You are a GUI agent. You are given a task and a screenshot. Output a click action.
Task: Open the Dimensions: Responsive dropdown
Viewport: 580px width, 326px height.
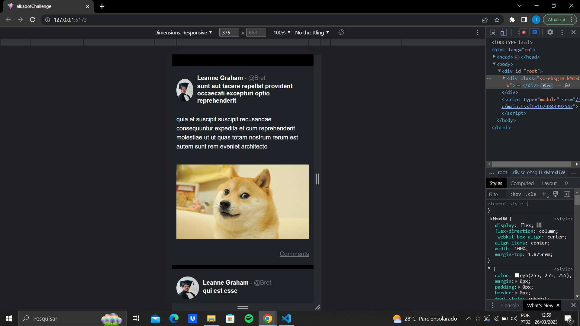pyautogui.click(x=183, y=33)
